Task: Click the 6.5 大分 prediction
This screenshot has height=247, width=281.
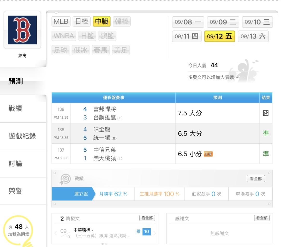Action: pos(190,133)
